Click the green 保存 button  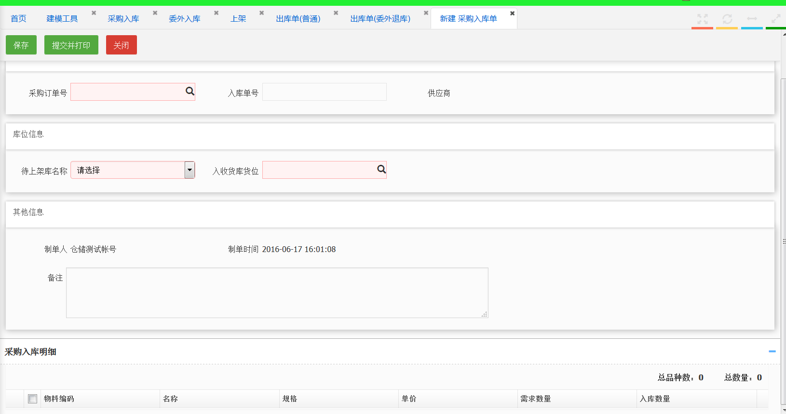point(21,45)
